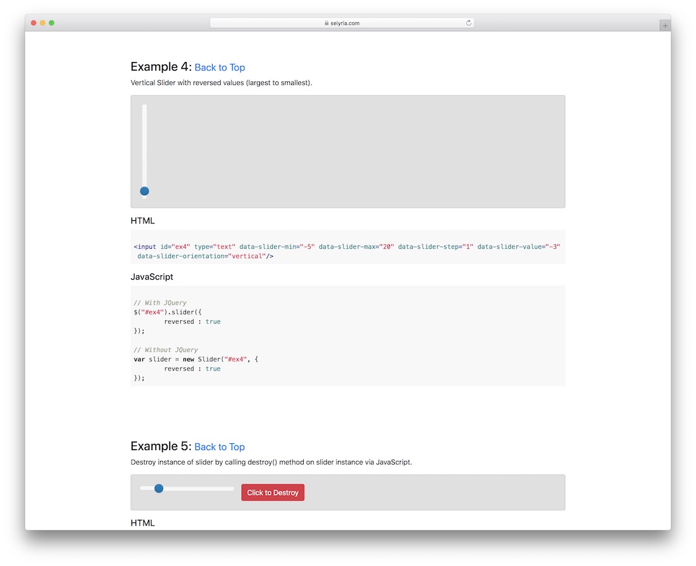Click the '// With JQuery' comment line
The height and width of the screenshot is (566, 696).
click(x=160, y=303)
